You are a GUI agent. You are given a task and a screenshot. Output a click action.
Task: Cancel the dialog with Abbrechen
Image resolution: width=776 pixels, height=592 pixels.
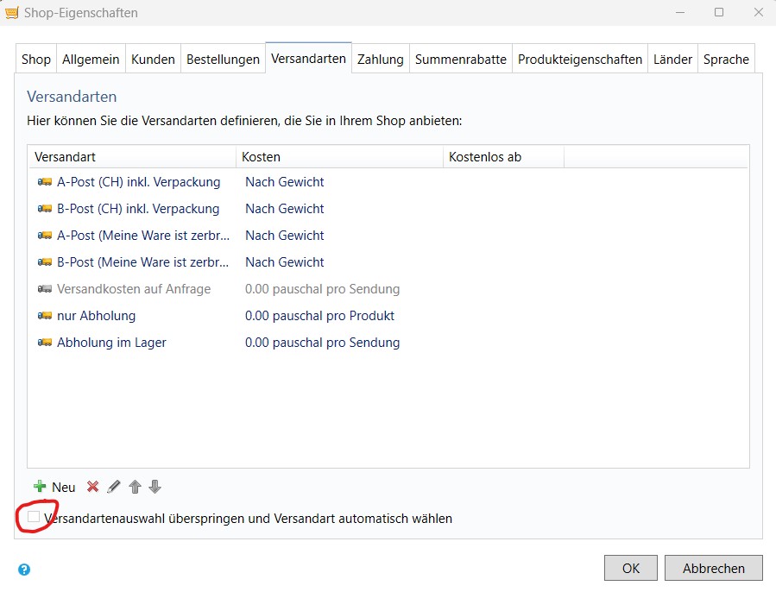[713, 568]
